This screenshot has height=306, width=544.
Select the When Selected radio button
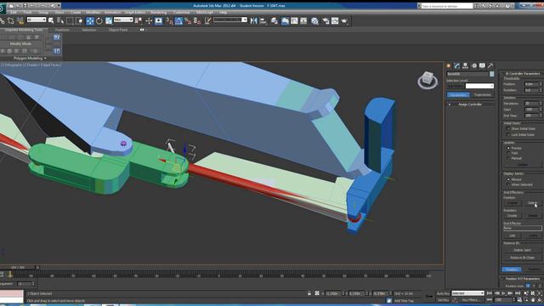point(508,184)
